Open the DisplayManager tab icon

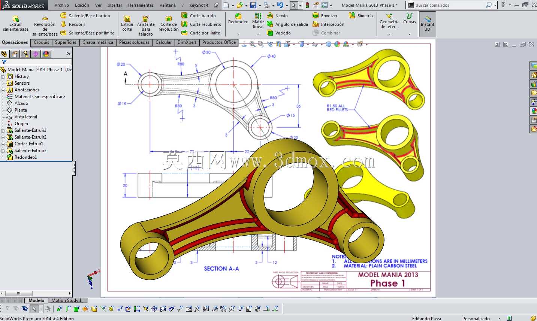pyautogui.click(x=46, y=54)
